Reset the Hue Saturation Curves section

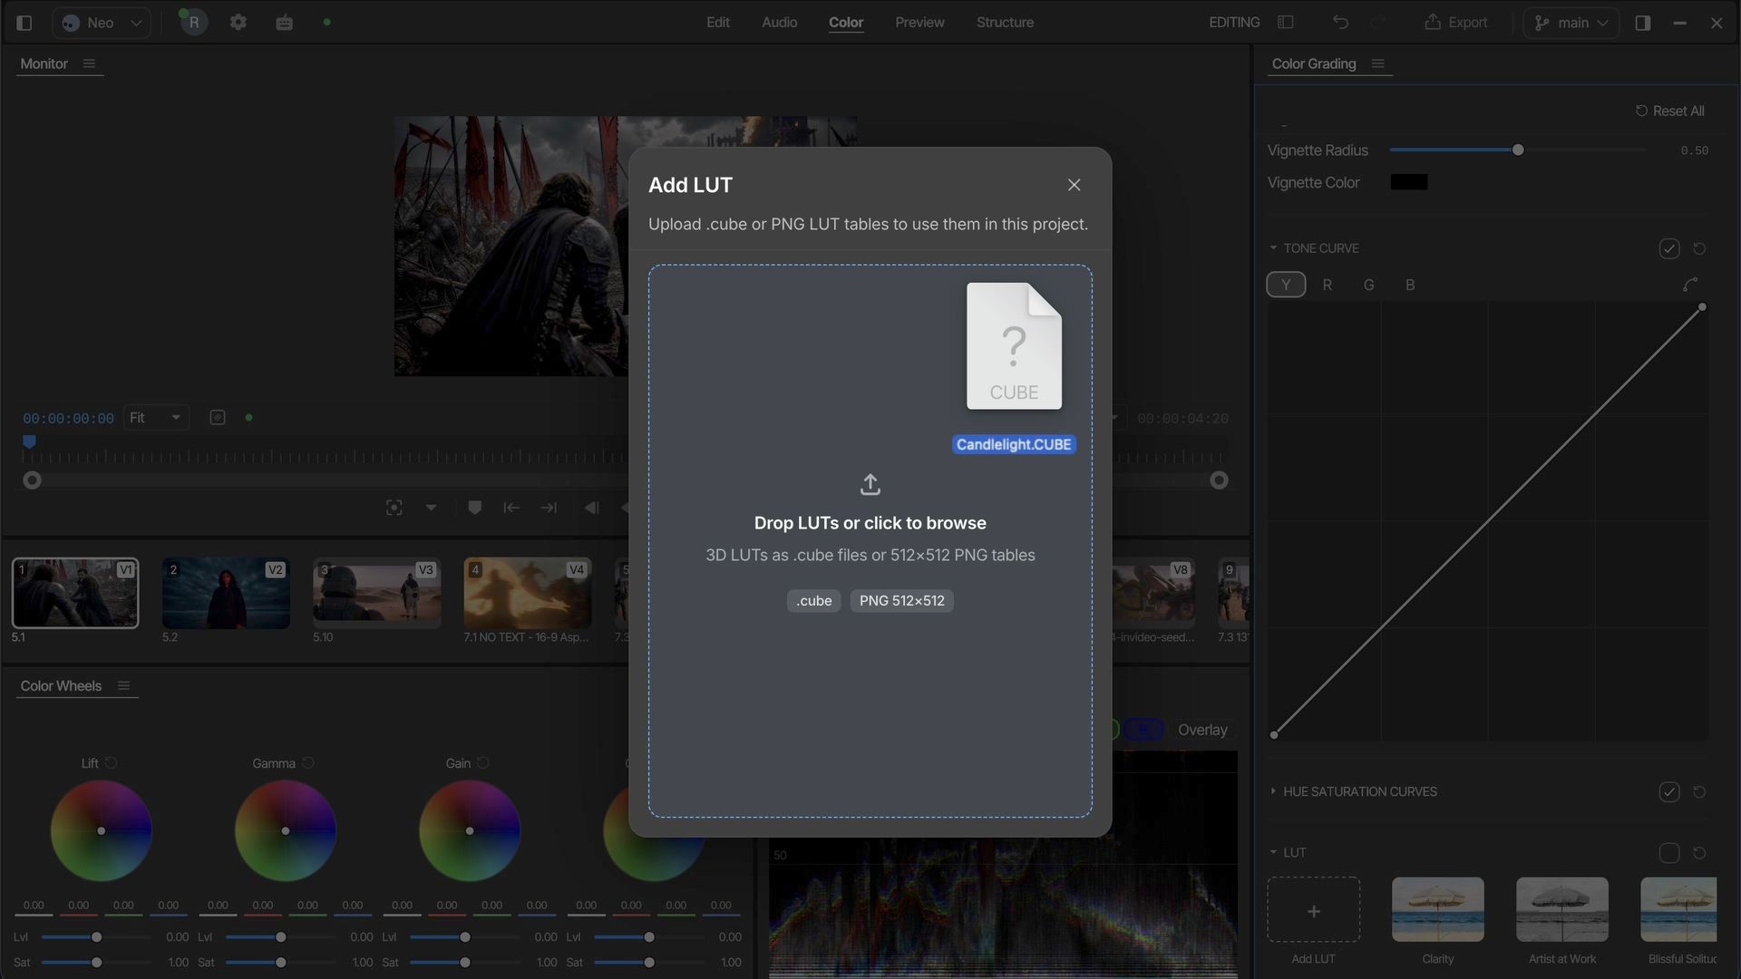coord(1700,792)
